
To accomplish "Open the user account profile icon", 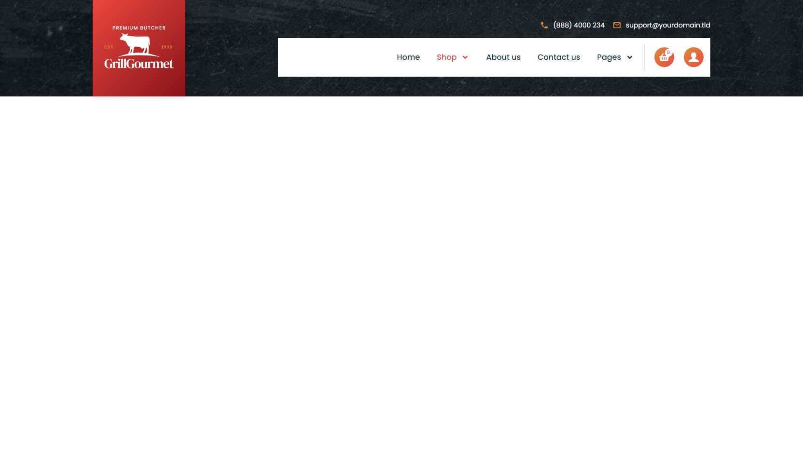I will (693, 57).
